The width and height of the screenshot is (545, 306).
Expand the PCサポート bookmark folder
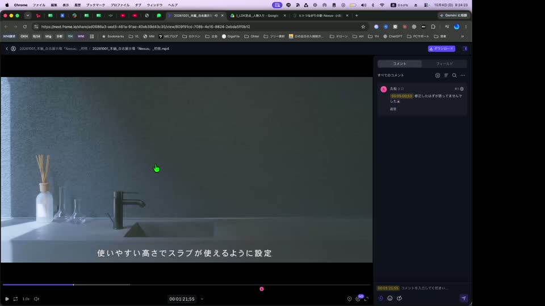click(x=418, y=36)
